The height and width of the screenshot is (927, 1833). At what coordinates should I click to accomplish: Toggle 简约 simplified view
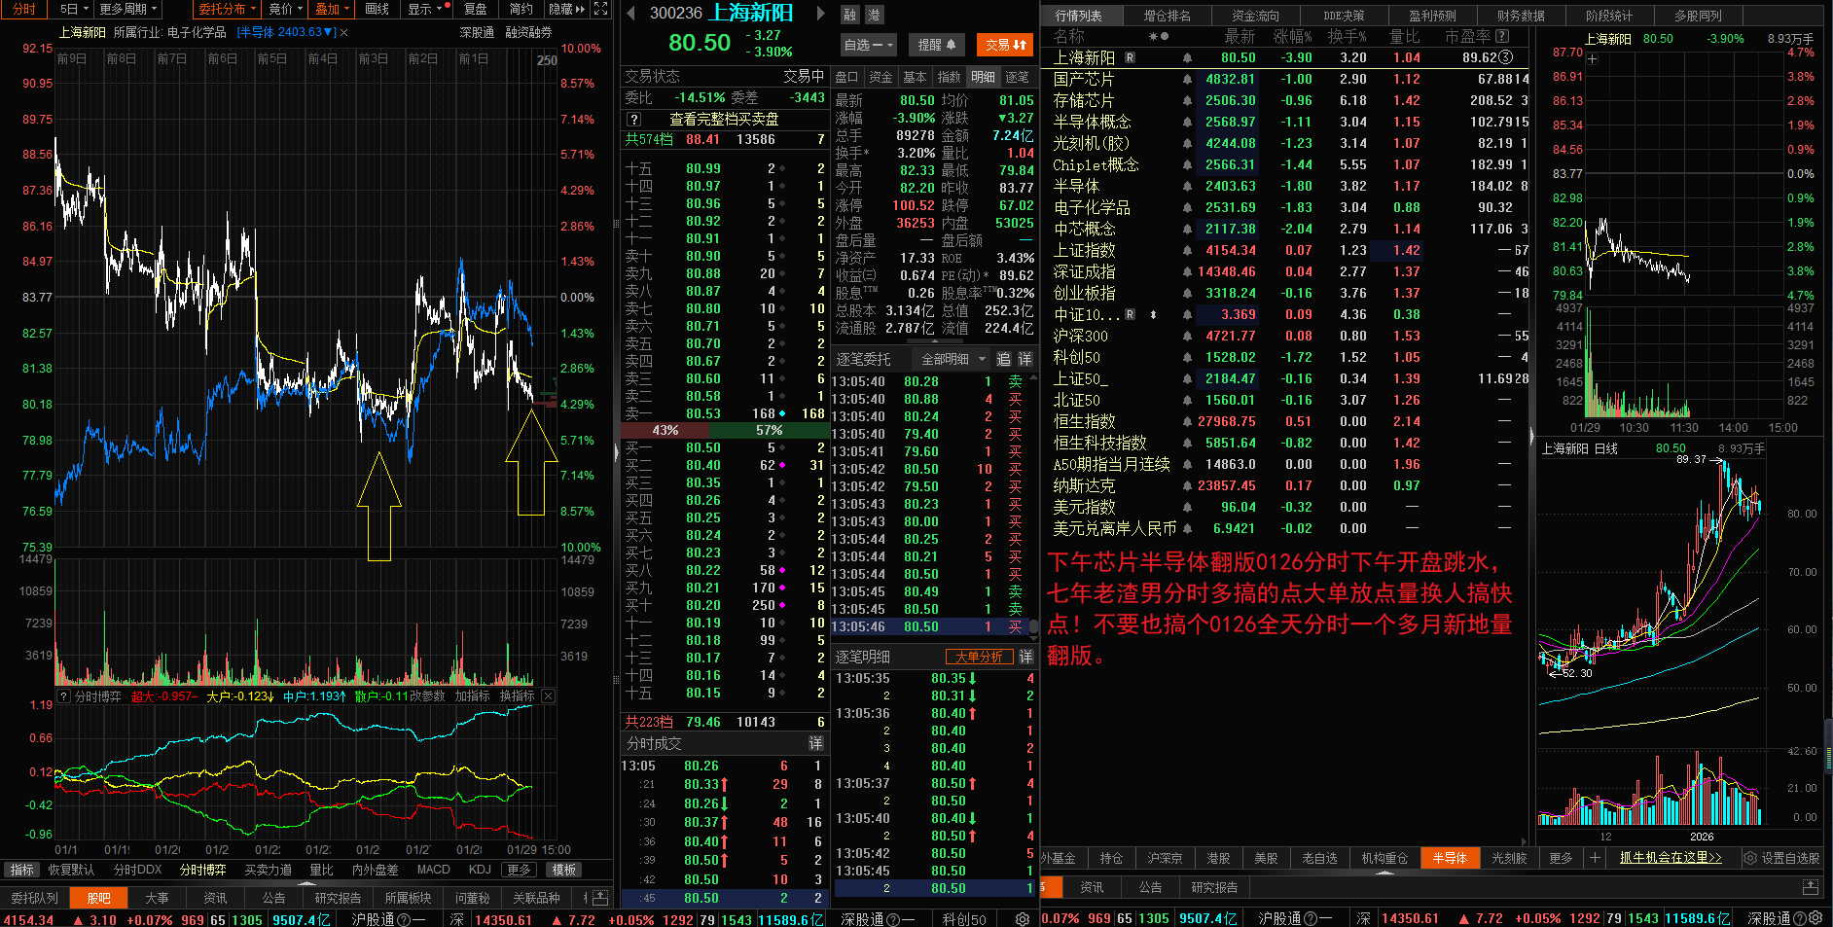click(x=521, y=9)
